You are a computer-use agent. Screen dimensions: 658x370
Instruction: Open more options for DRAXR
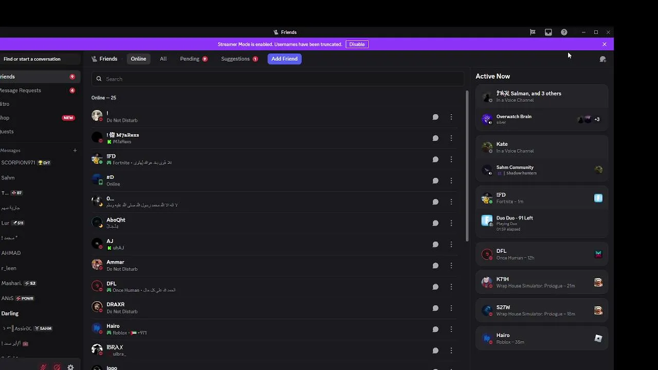tap(451, 308)
